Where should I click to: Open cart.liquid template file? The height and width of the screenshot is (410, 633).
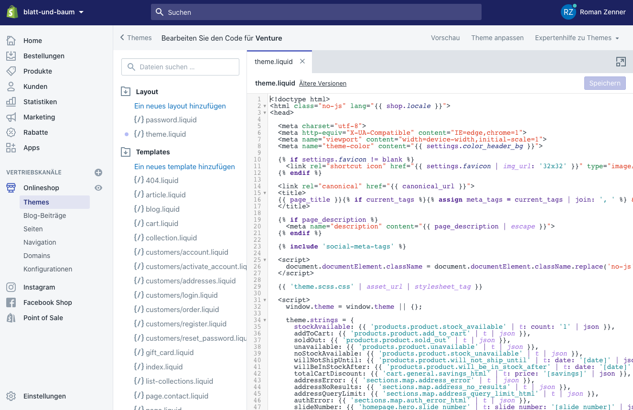[x=162, y=223]
